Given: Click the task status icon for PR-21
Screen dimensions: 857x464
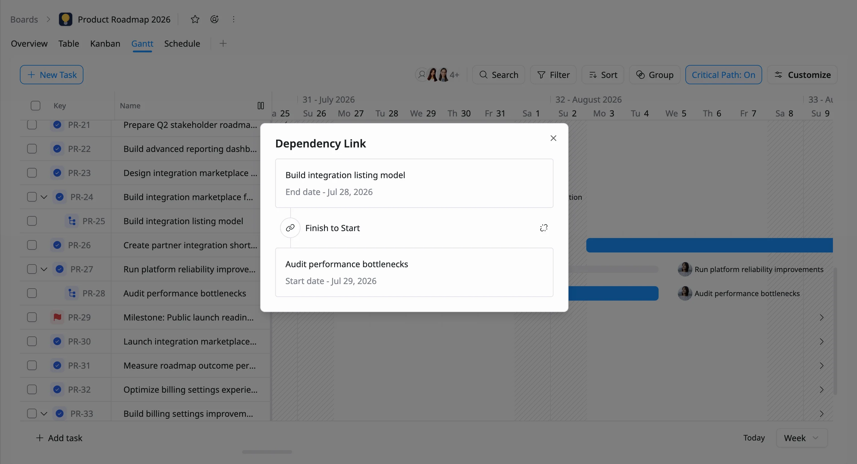Looking at the screenshot, I should click(57, 125).
